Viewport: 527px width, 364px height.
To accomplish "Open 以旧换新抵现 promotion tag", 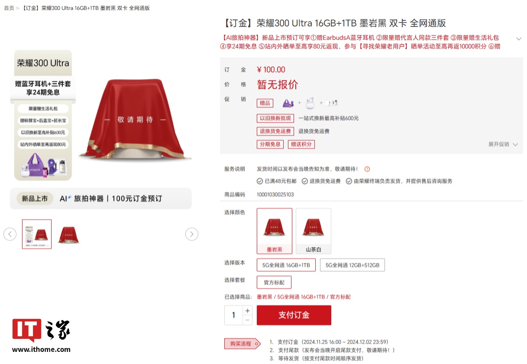I will coord(275,118).
